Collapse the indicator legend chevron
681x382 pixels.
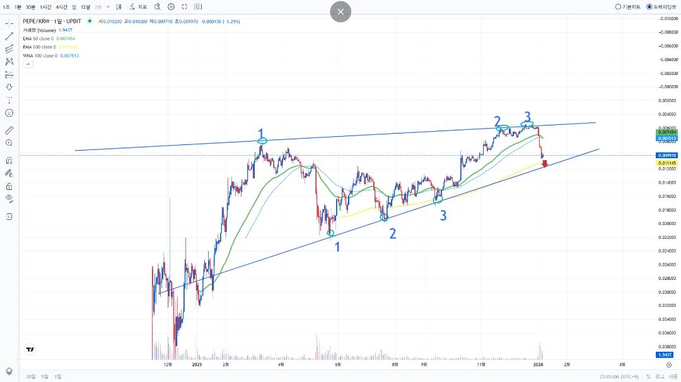pyautogui.click(x=28, y=64)
